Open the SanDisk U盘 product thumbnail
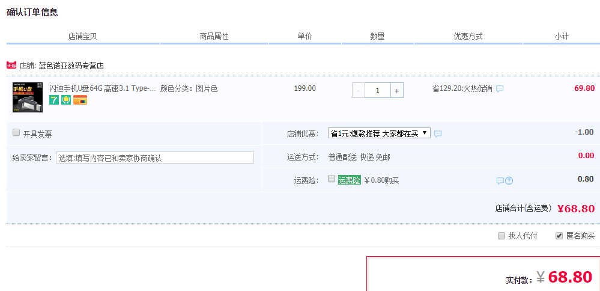 (x=28, y=97)
